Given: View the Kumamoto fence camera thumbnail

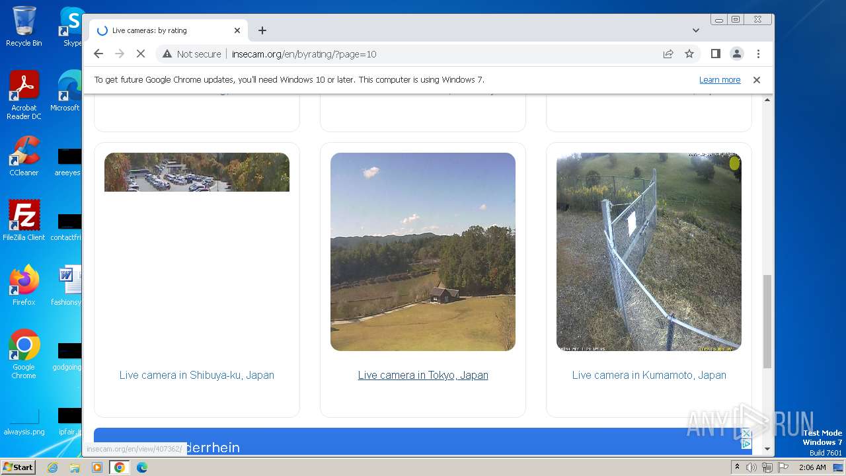Looking at the screenshot, I should (649, 252).
